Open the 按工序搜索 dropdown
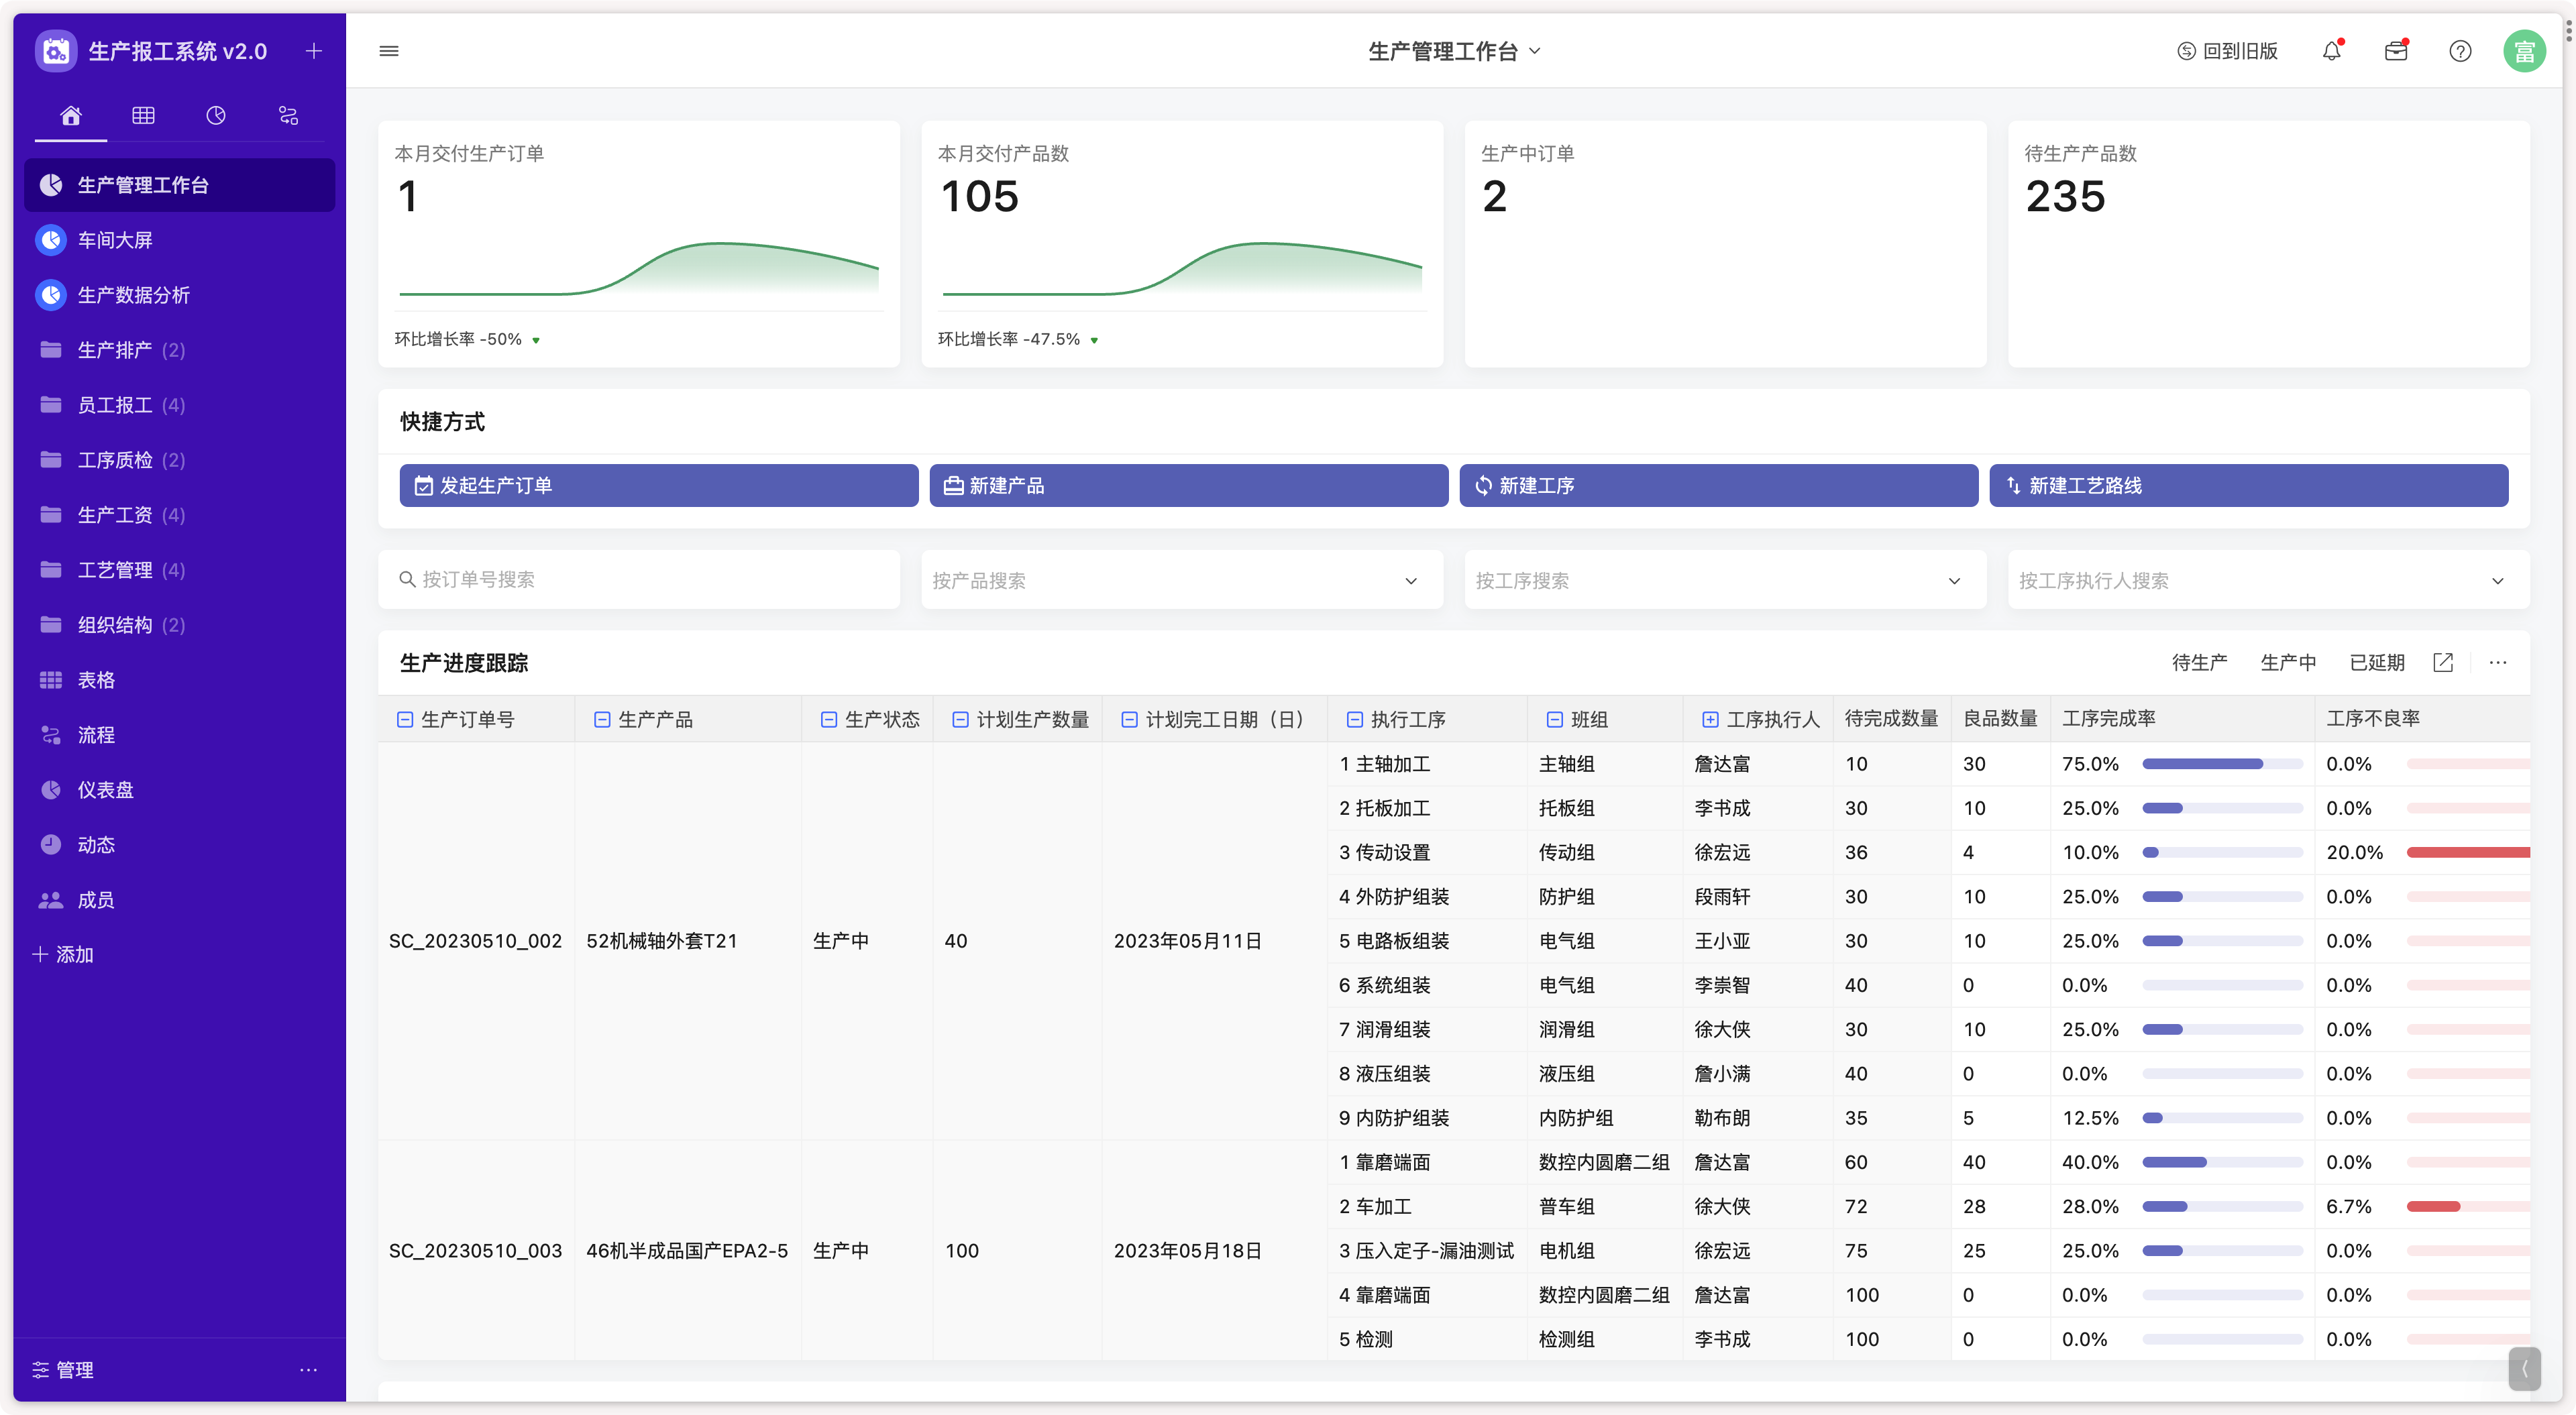Image resolution: width=2576 pixels, height=1415 pixels. tap(1725, 580)
